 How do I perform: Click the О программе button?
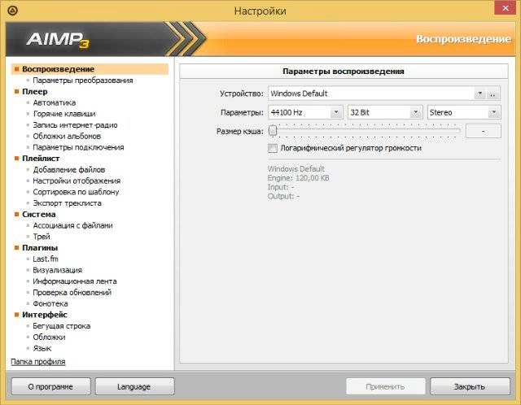click(x=50, y=387)
